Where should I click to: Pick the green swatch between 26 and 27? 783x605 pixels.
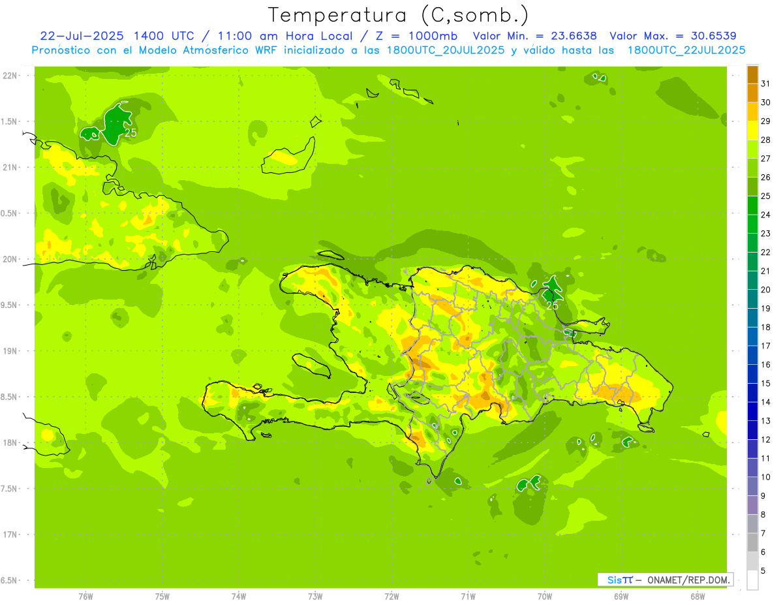pyautogui.click(x=752, y=168)
